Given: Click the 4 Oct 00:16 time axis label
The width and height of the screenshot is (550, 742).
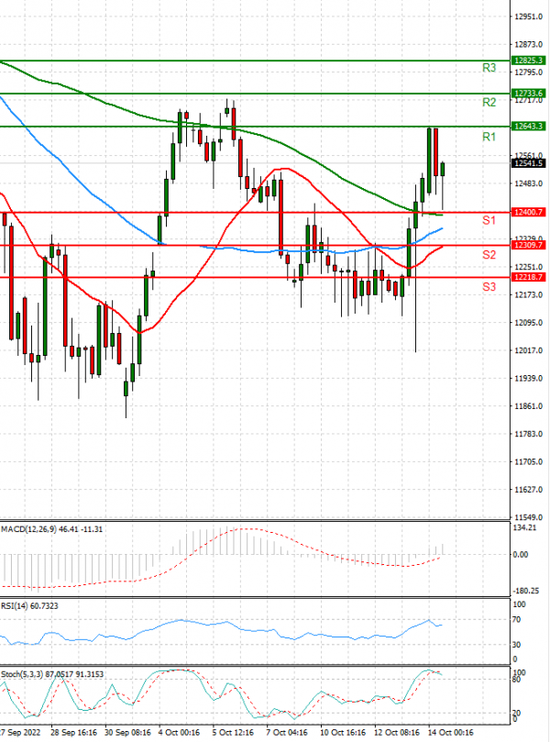Looking at the screenshot, I should point(180,733).
